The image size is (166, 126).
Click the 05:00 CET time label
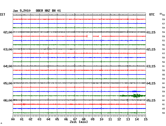[8, 83]
